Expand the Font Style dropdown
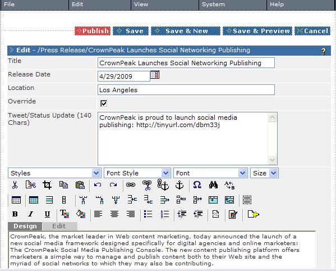Viewport: 336px width, 271px height. coord(165,173)
